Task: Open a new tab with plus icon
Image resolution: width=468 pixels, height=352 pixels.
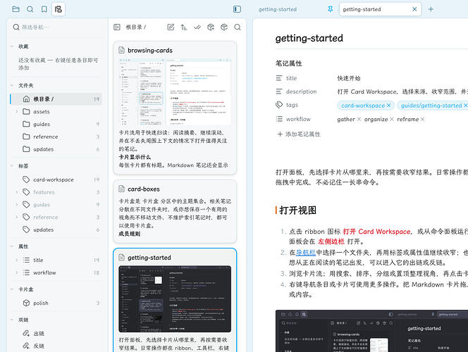Action: pyautogui.click(x=431, y=9)
